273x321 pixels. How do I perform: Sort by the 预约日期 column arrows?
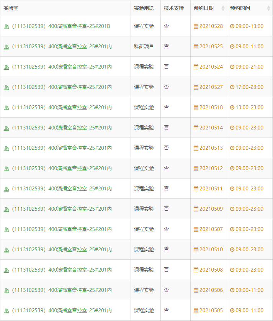click(223, 8)
